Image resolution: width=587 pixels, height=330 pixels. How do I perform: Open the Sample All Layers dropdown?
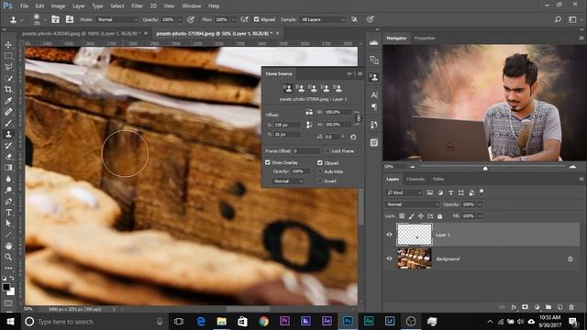323,19
